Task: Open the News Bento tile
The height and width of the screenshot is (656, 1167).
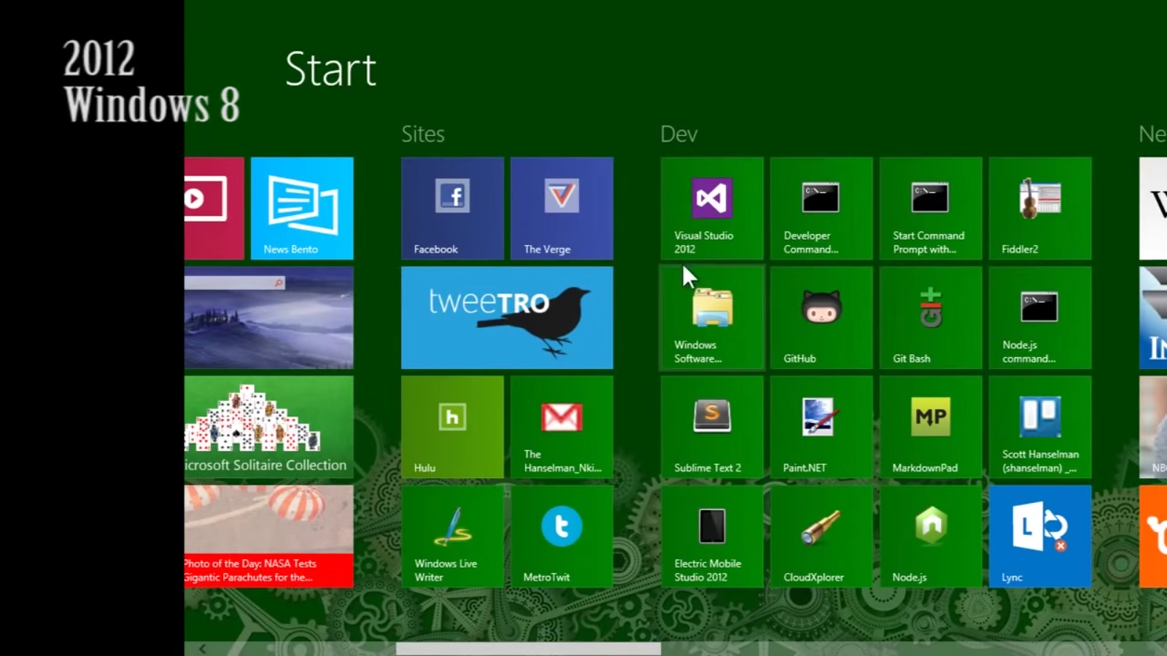Action: (x=302, y=208)
